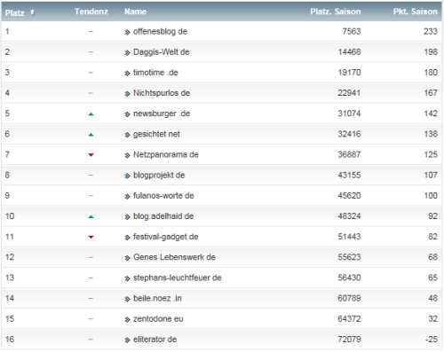Click green up trend arrow for blog.adelhaid de
444x352 pixels.
click(91, 217)
